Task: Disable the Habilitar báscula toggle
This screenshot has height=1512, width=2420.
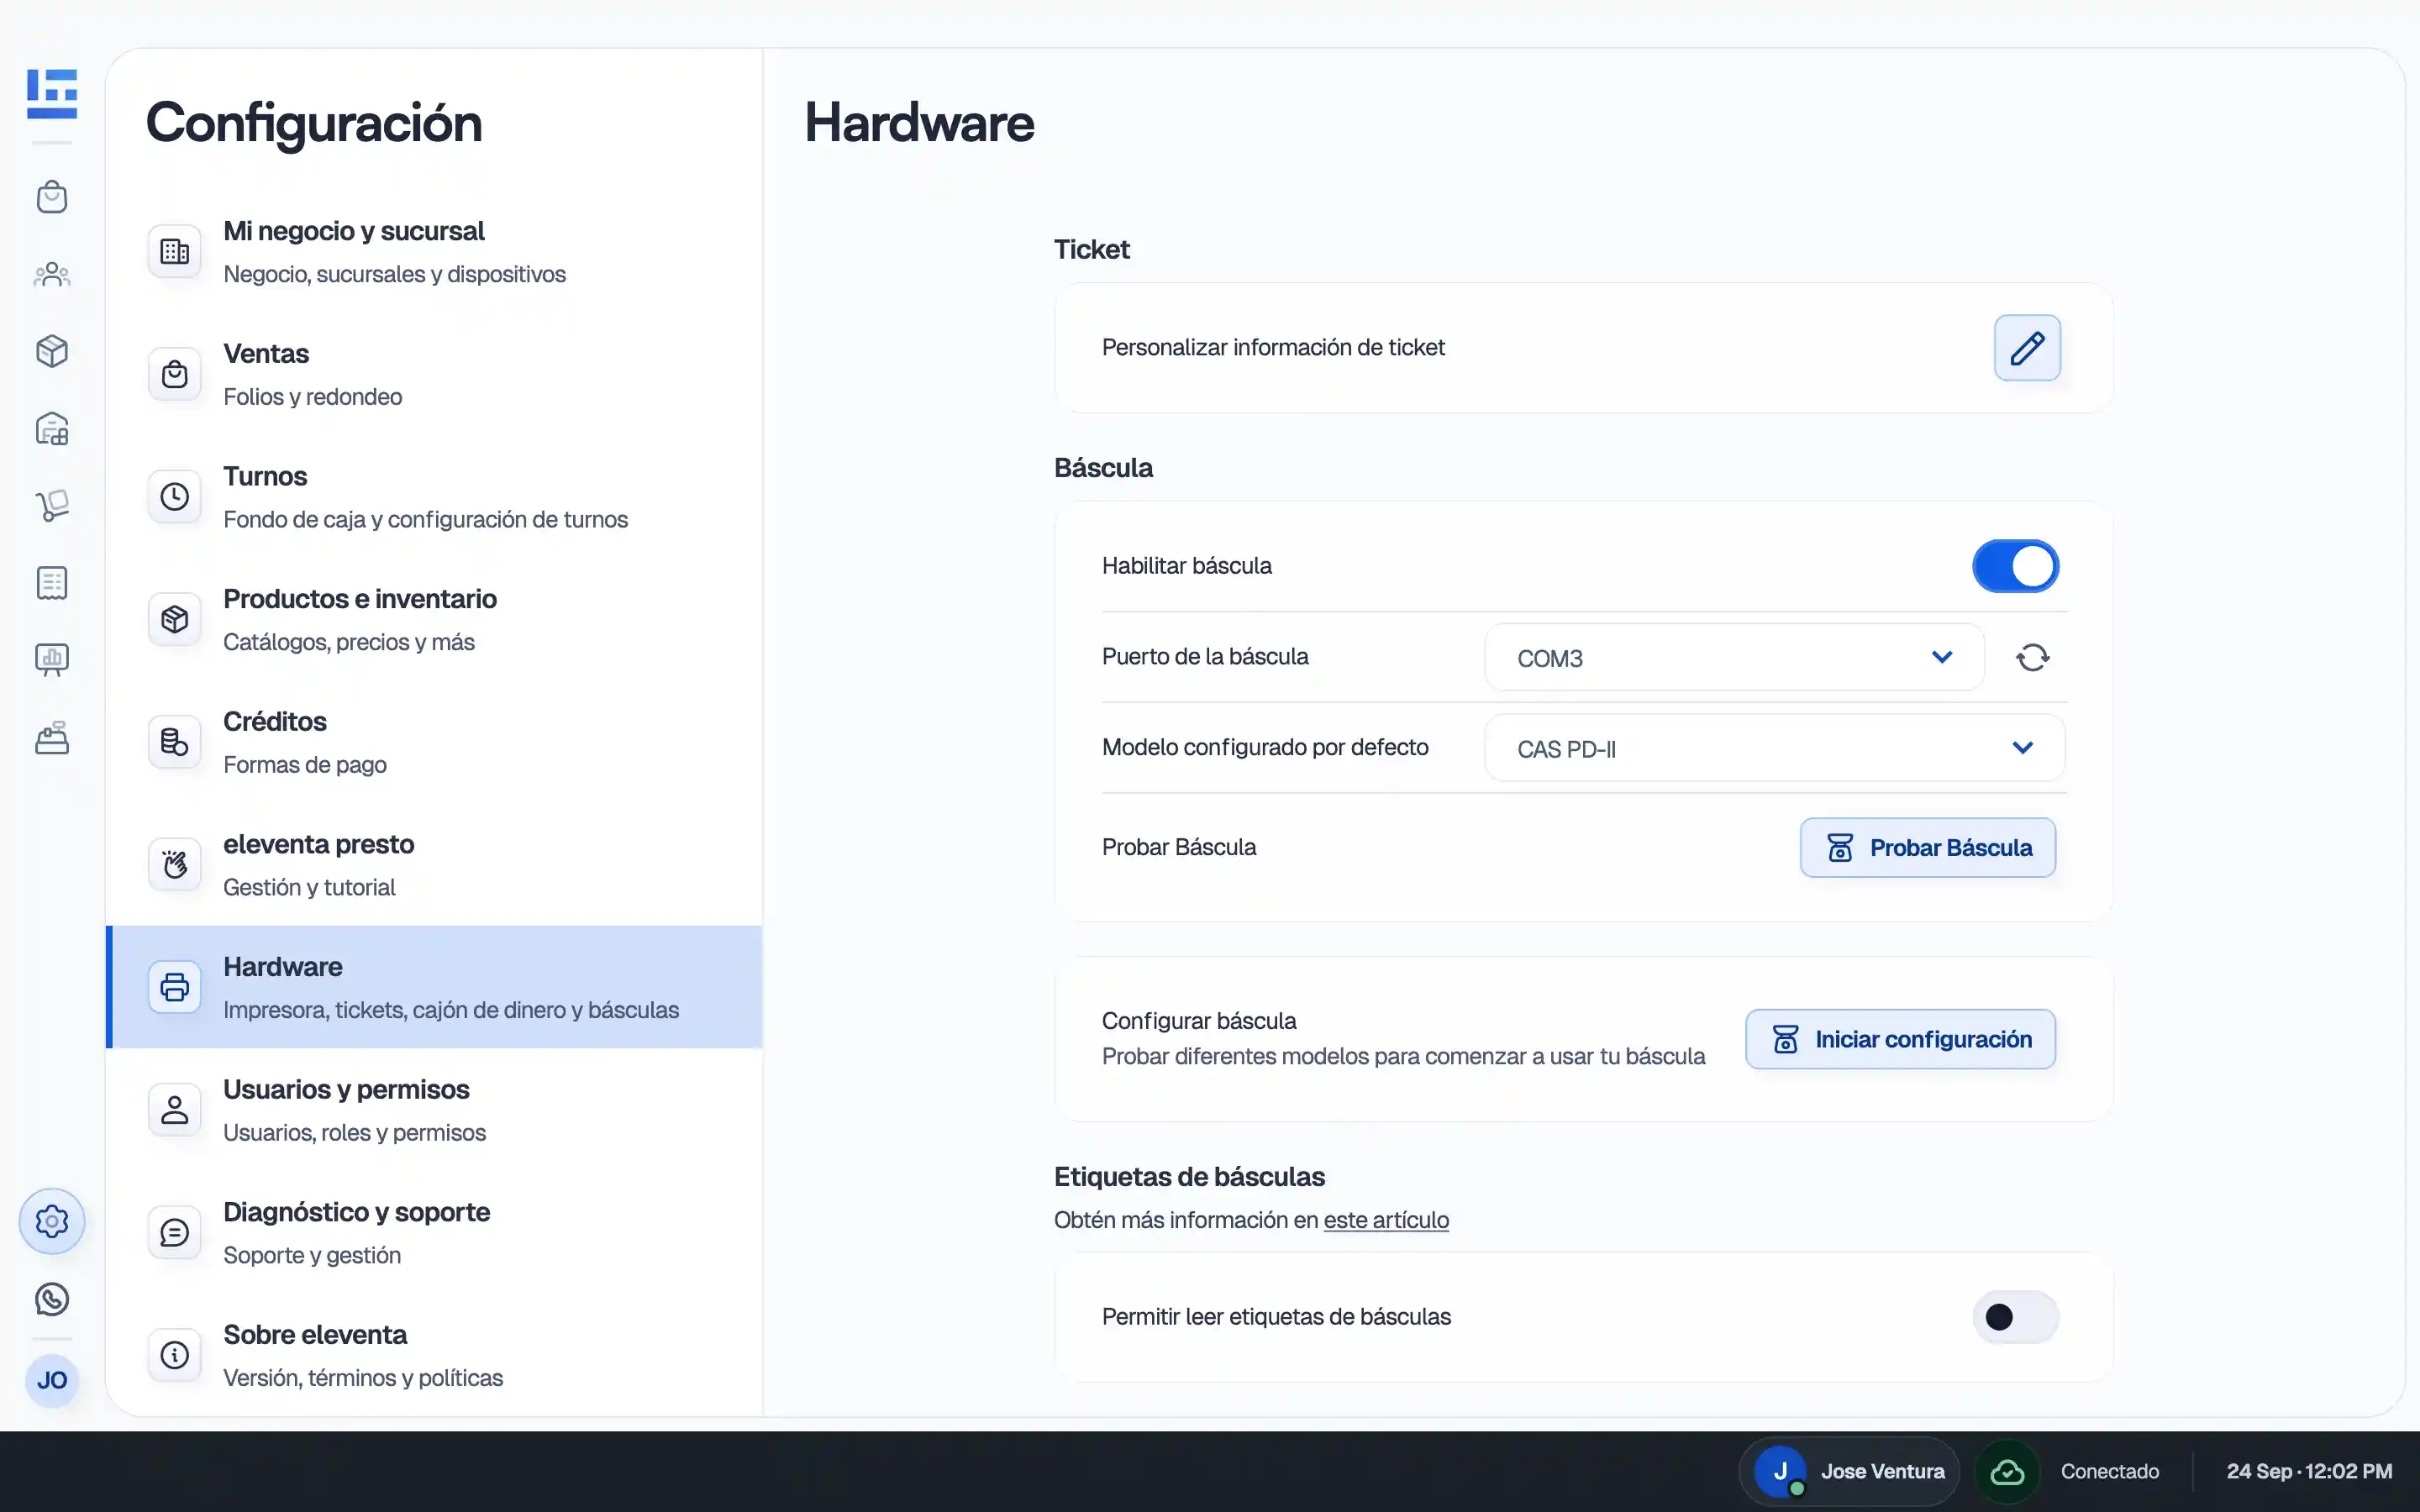Action: pyautogui.click(x=2015, y=566)
